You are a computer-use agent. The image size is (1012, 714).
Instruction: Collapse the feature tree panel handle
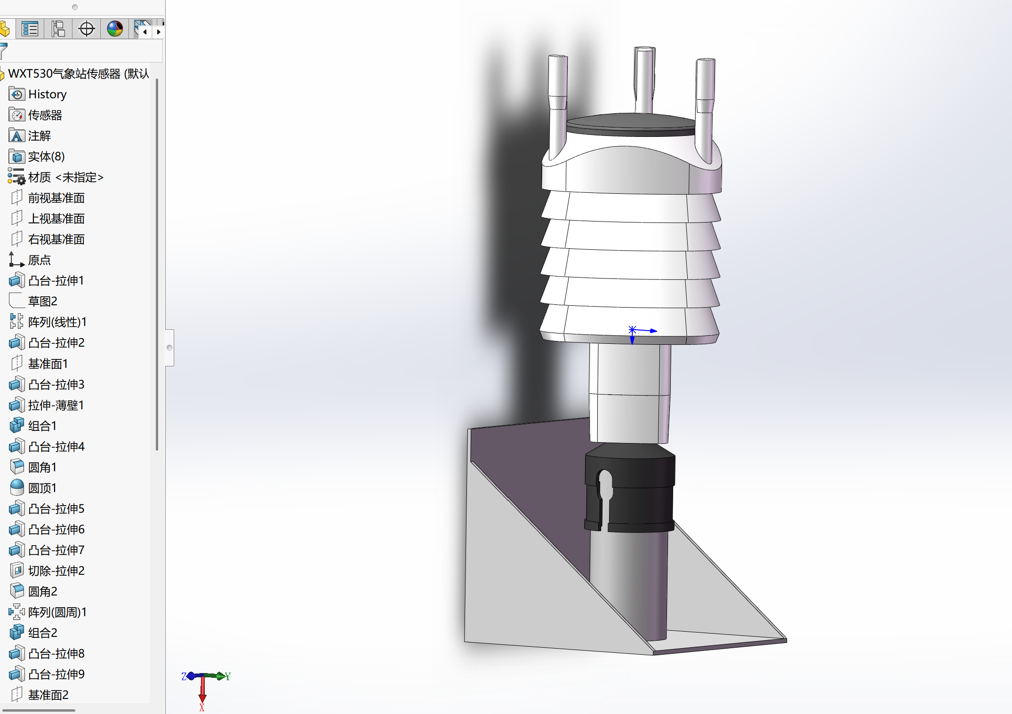[169, 348]
